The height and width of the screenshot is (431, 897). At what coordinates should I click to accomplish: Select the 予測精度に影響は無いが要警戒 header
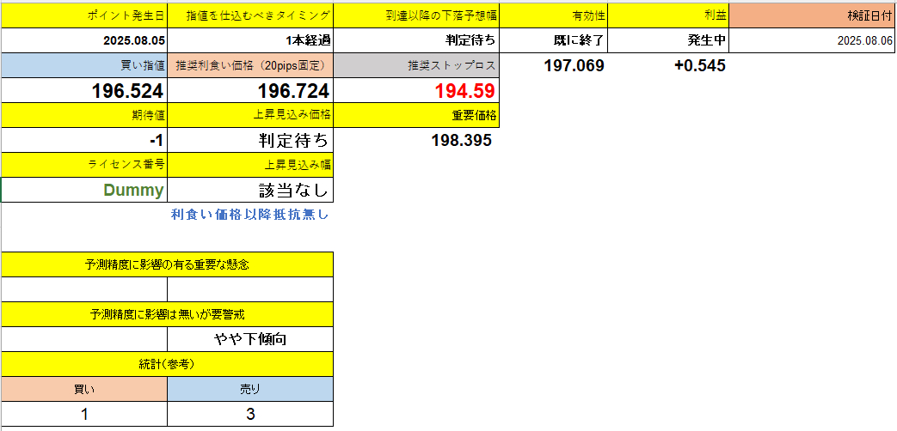[167, 314]
